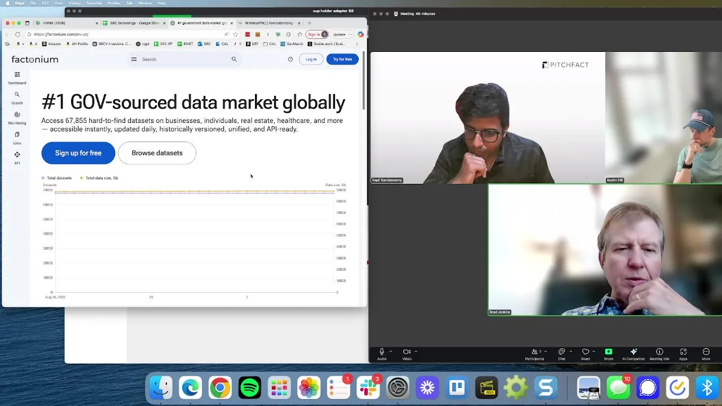Open the Zoom React menu

tap(585, 354)
